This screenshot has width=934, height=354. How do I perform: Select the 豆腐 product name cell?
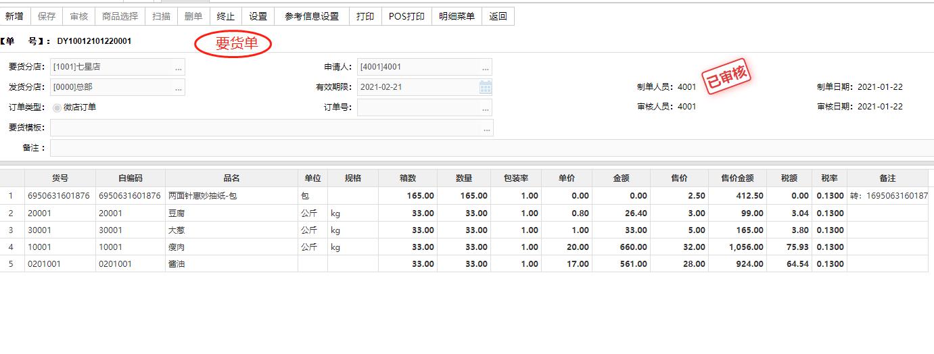(232, 213)
